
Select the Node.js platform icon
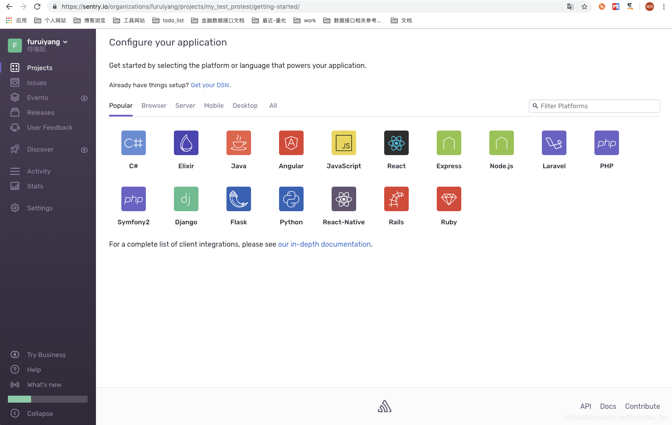click(502, 143)
